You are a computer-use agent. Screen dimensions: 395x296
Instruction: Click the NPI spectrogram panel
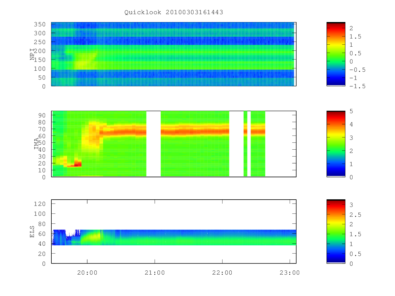click(173, 54)
